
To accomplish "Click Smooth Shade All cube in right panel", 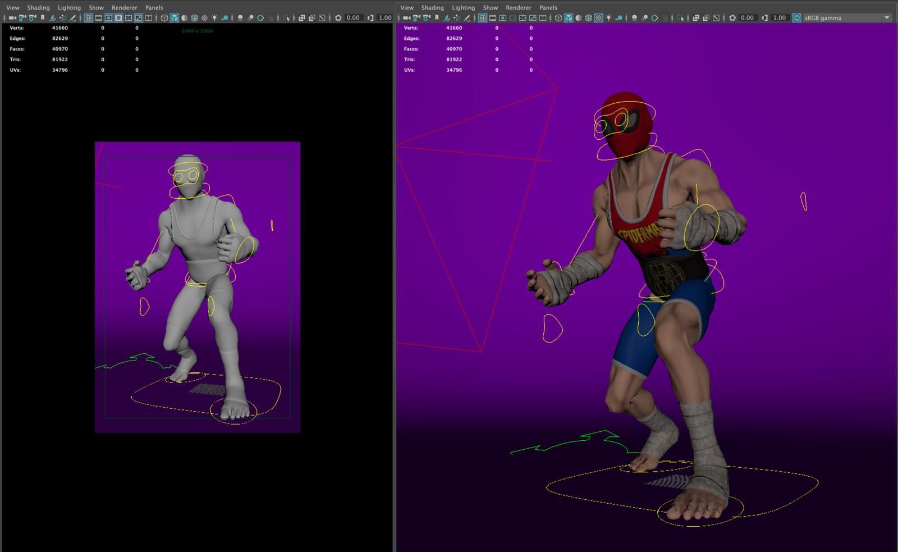I will [x=569, y=18].
